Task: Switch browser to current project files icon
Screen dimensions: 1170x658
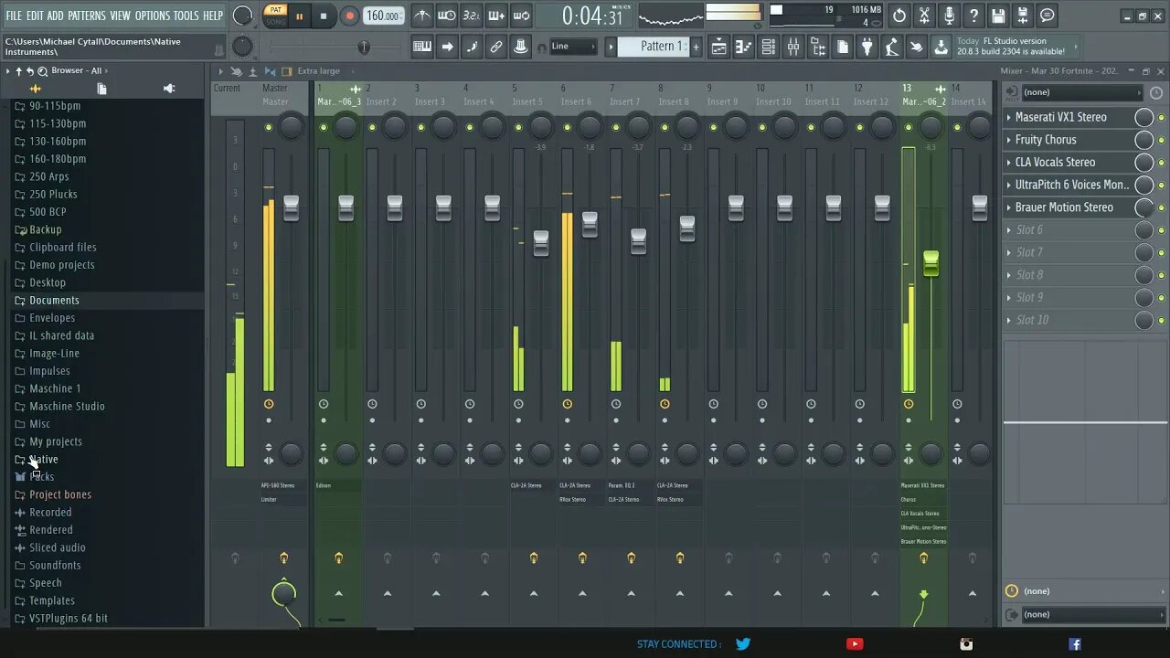Action: pos(101,89)
